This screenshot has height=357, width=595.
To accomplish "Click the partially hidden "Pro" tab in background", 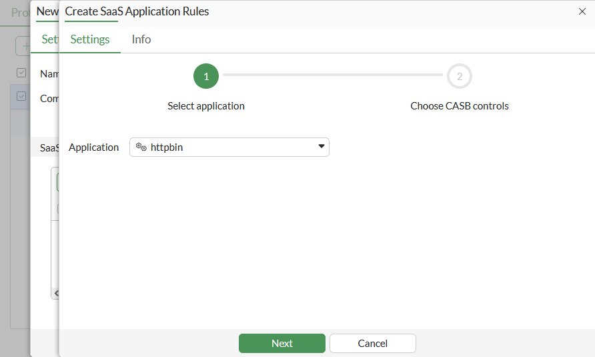I will pos(19,12).
